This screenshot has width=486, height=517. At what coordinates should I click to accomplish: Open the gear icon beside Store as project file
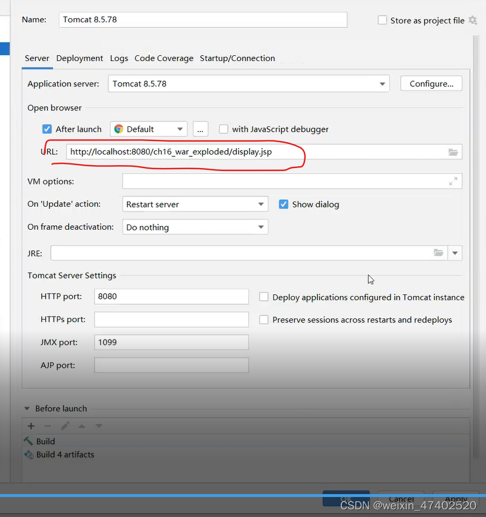(x=473, y=21)
